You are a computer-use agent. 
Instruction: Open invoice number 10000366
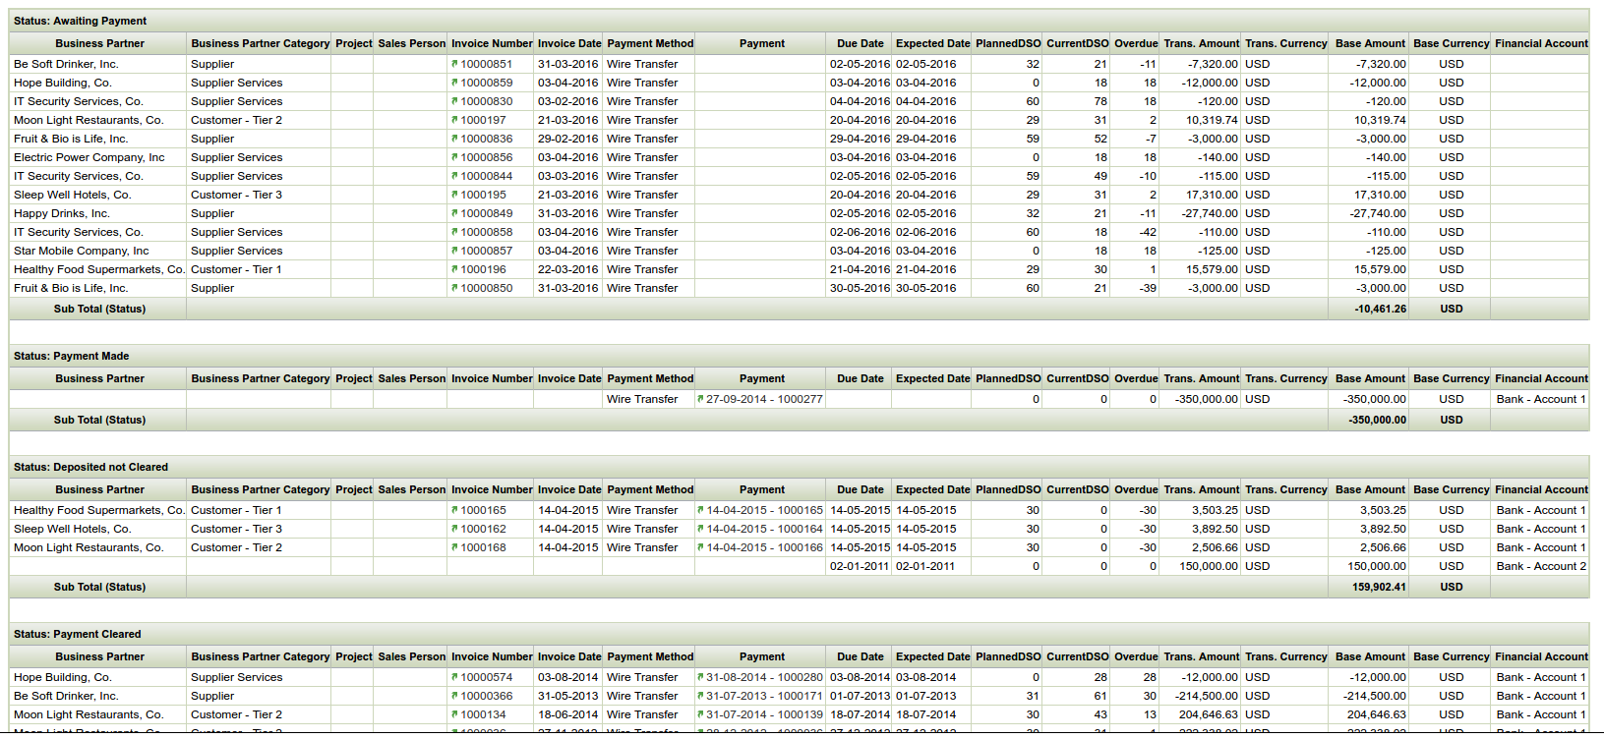coord(486,696)
